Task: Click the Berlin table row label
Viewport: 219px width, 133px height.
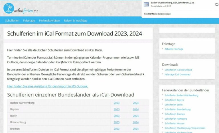Action: (x=14, y=116)
